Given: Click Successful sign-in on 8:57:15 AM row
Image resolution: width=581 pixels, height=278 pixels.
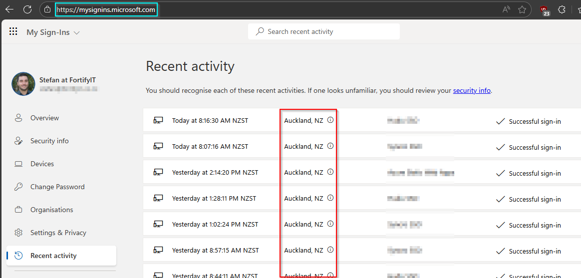Looking at the screenshot, I should pos(535,251).
